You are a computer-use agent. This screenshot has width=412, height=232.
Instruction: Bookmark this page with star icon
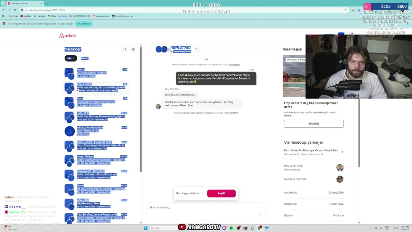tap(345, 10)
